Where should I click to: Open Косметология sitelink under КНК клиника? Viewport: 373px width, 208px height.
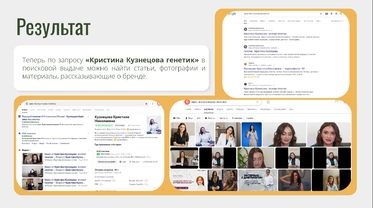pos(52,143)
